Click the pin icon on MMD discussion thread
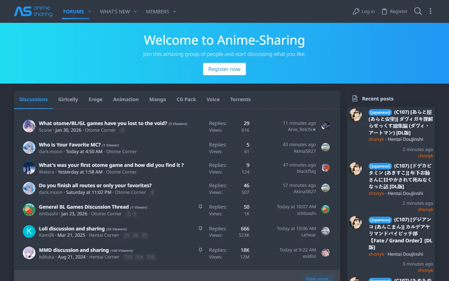Viewport: 449px width, 281px height. (200, 250)
